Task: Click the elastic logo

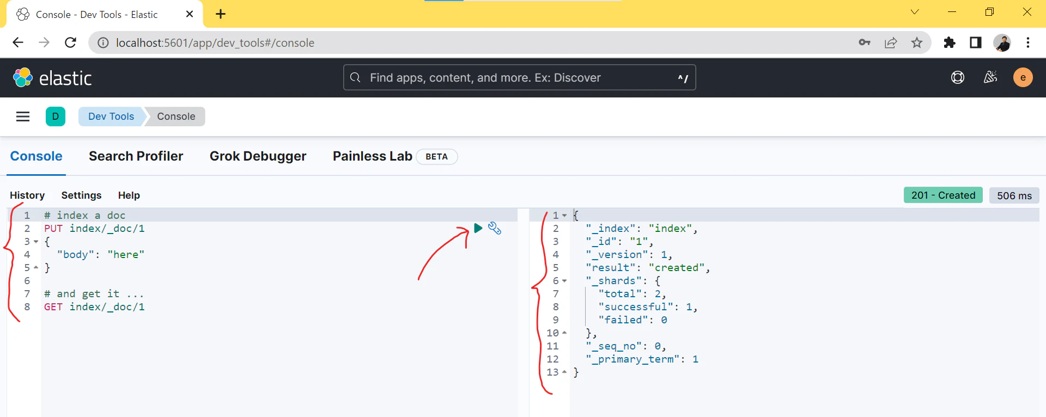Action: click(52, 78)
